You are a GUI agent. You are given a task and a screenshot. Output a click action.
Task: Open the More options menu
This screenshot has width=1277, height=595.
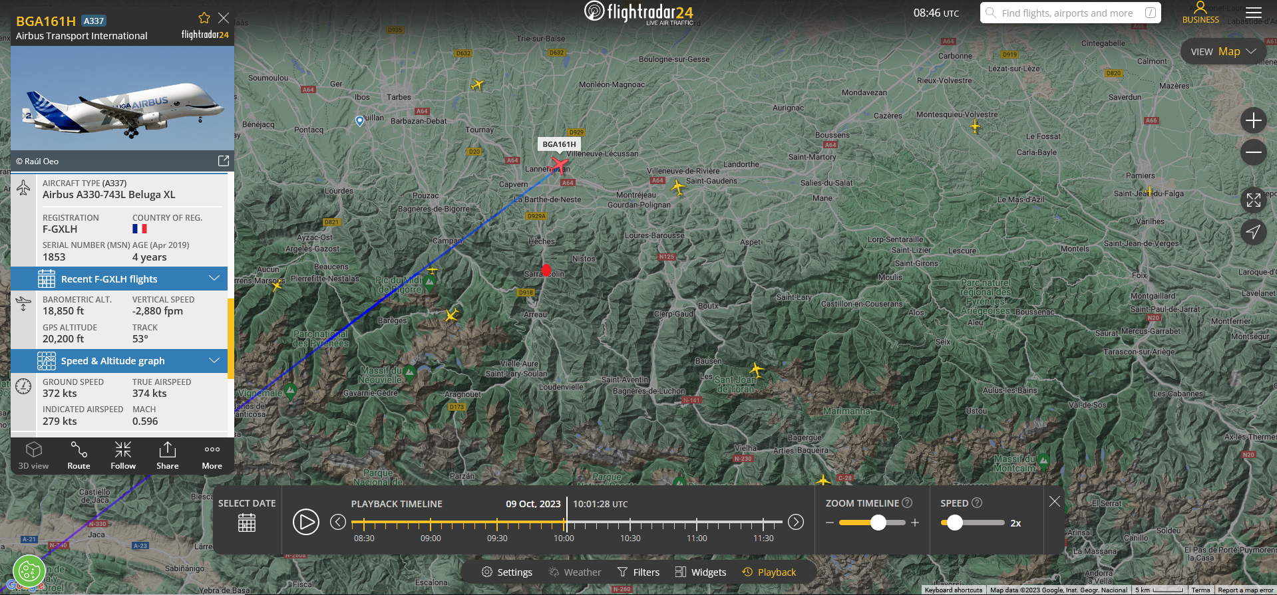click(212, 455)
